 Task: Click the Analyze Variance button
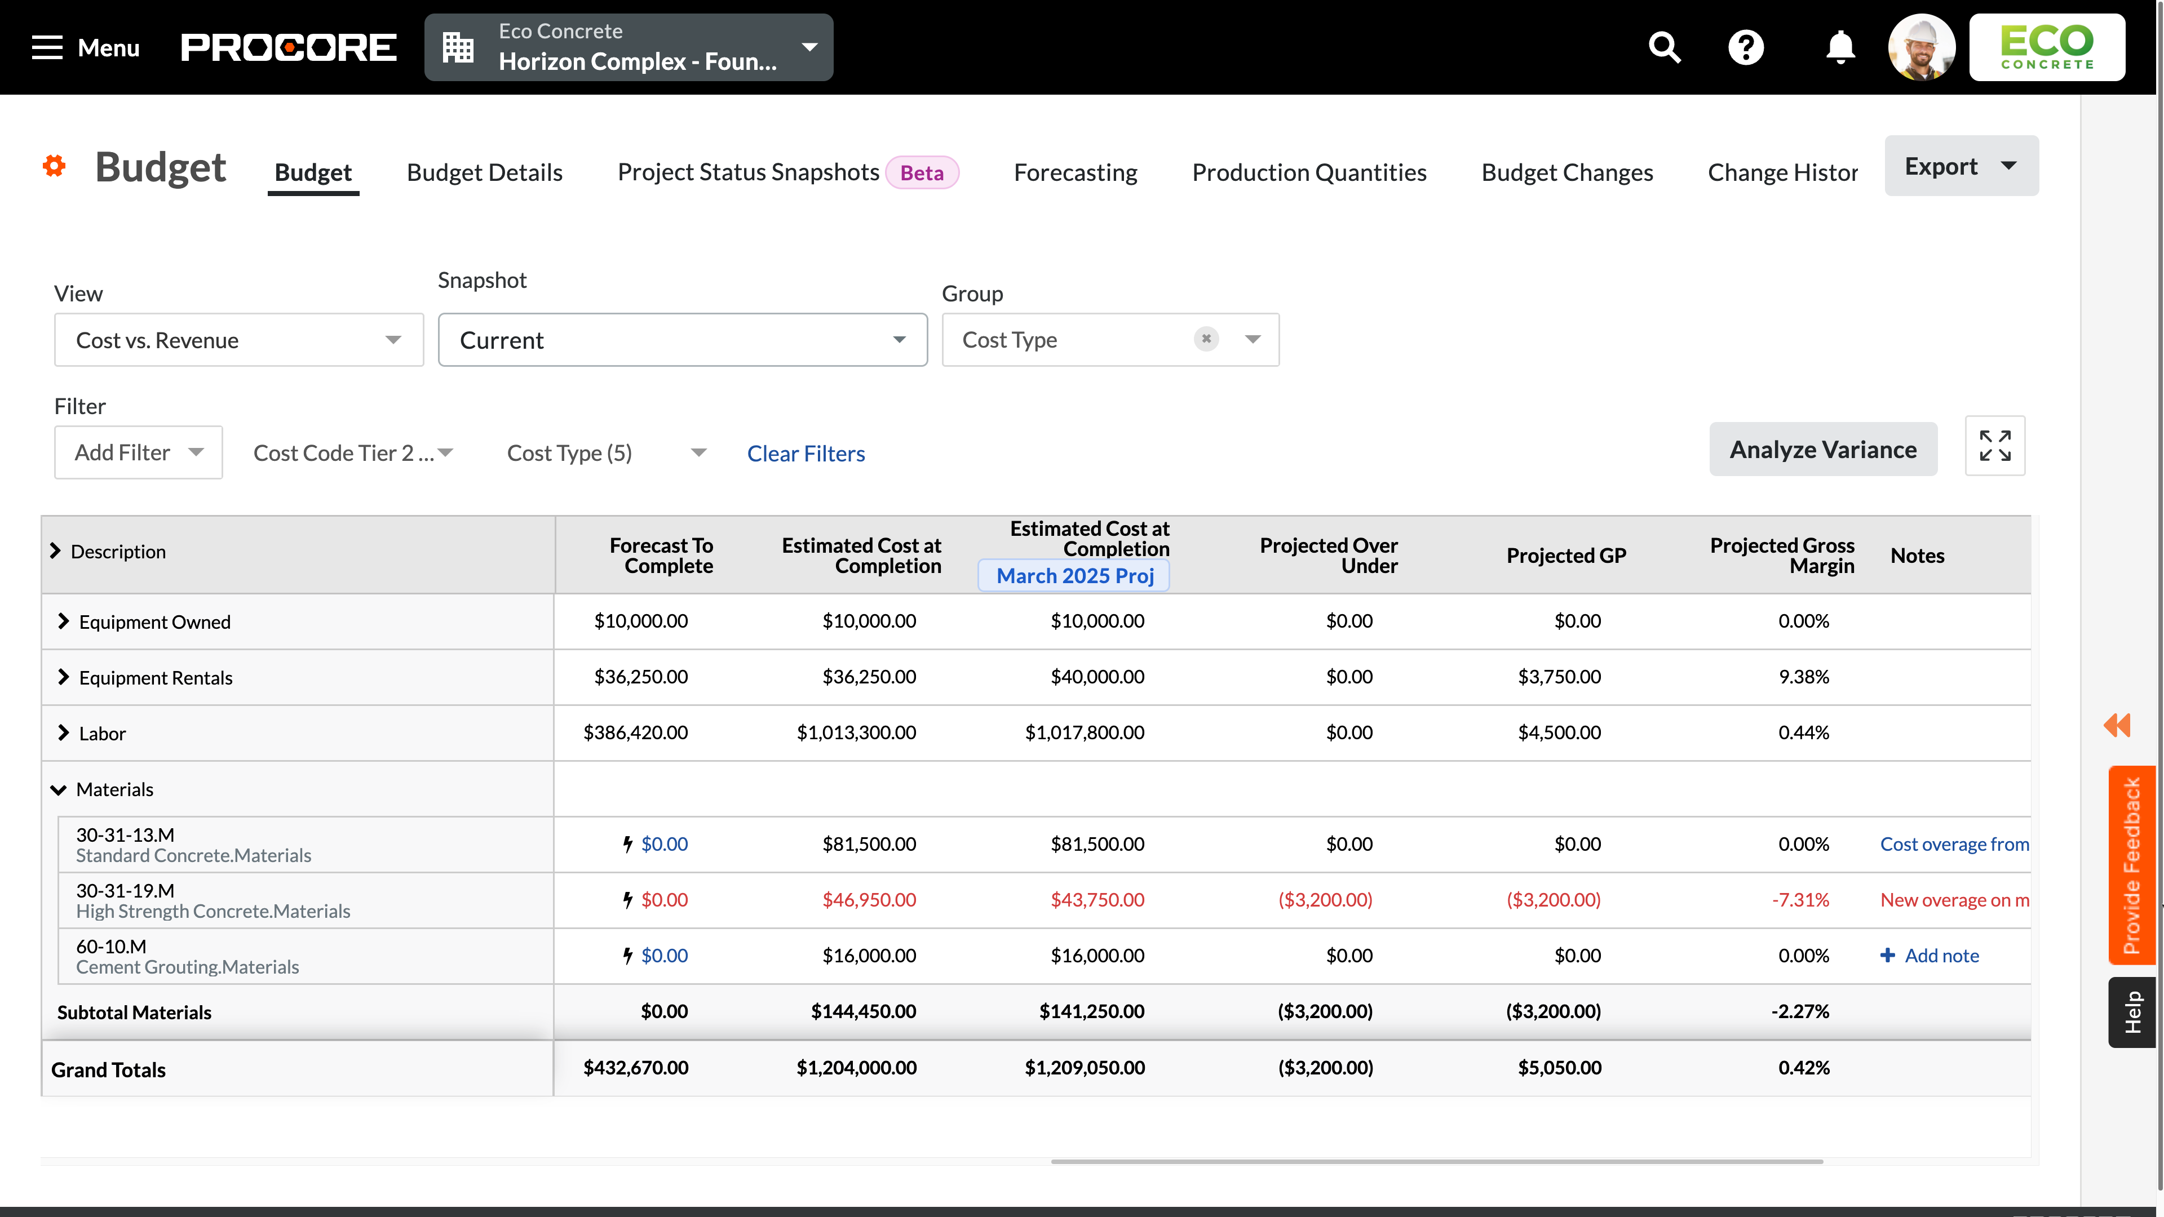tap(1823, 450)
